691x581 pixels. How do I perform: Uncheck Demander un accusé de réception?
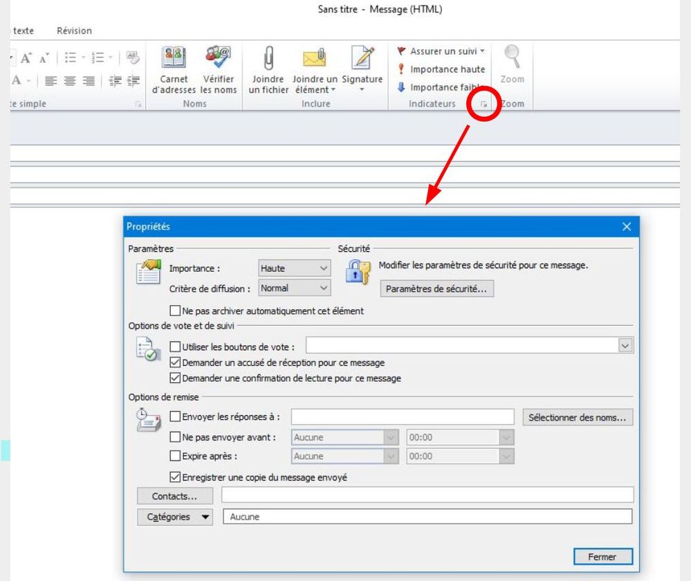[x=175, y=362]
